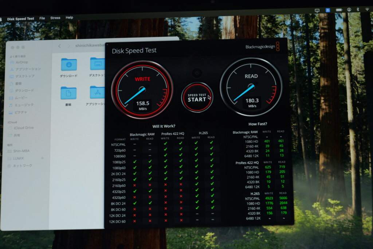The width and height of the screenshot is (373, 249).
Task: Click the ProRes 422 HQ column header
Action: (173, 133)
